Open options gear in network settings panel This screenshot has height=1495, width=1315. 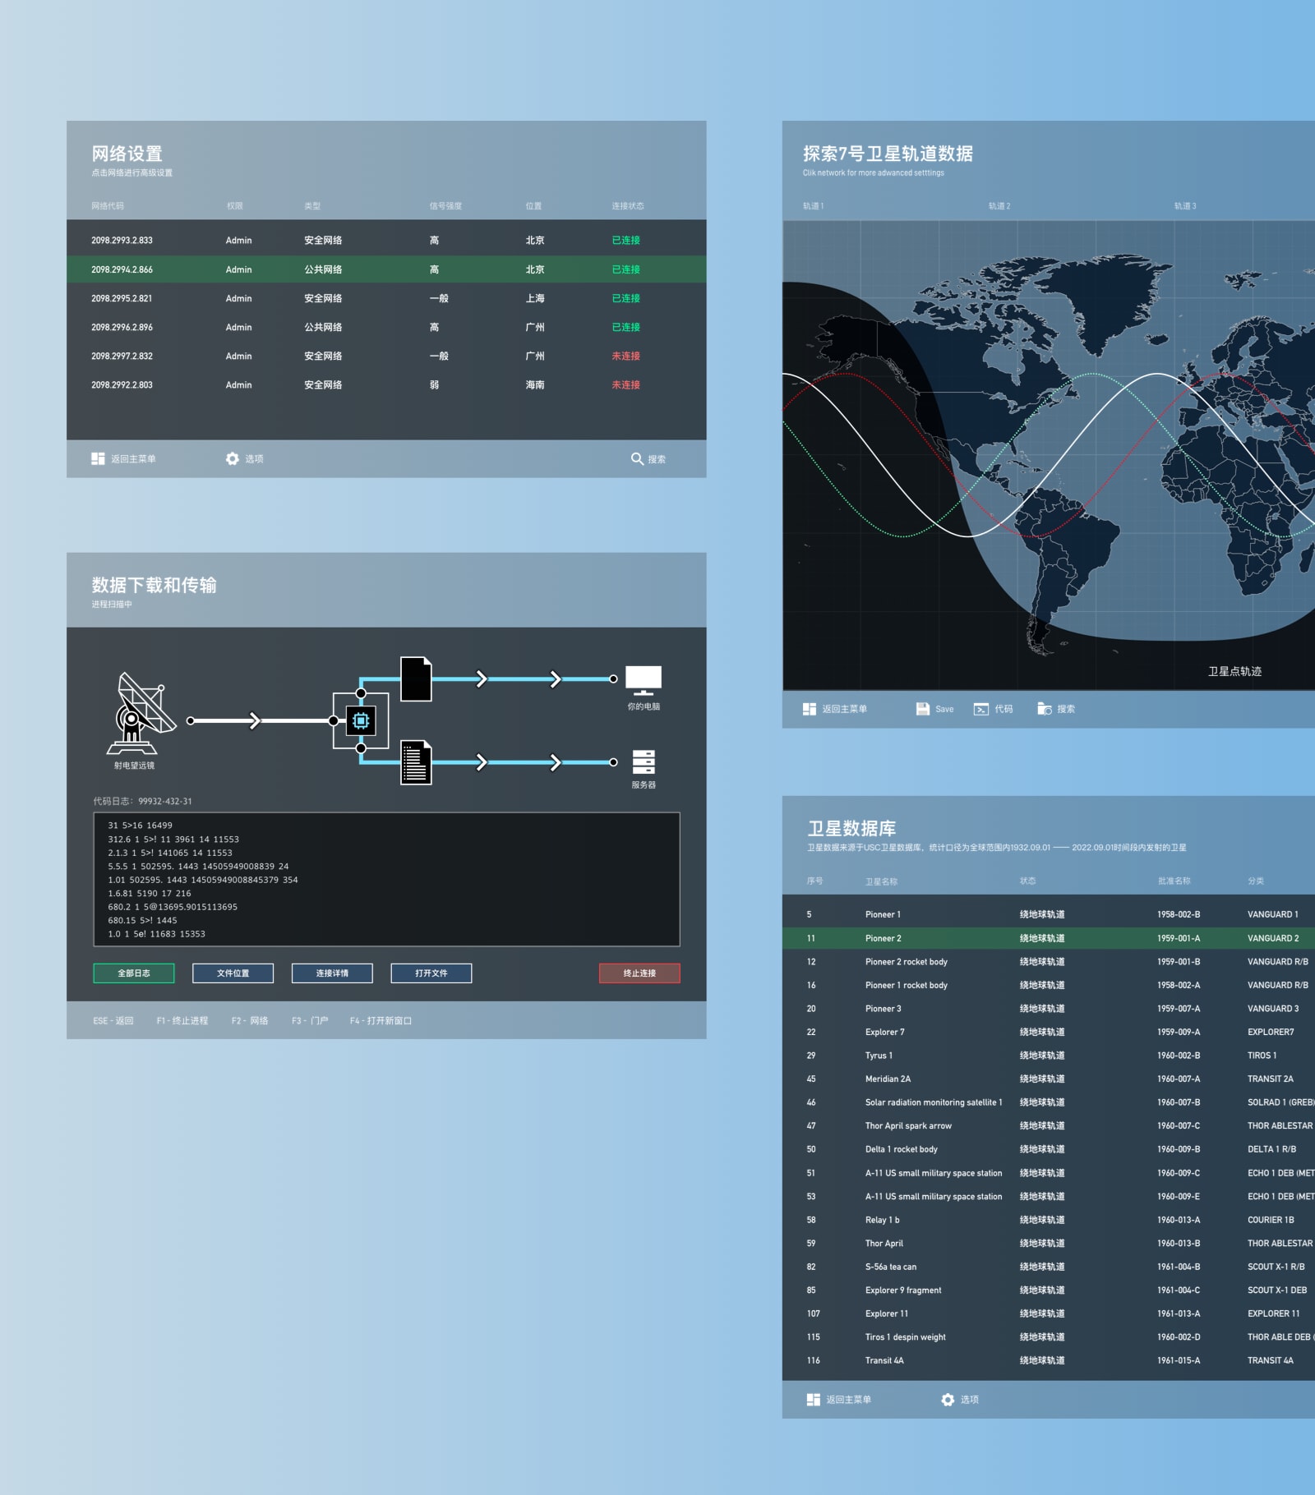233,458
